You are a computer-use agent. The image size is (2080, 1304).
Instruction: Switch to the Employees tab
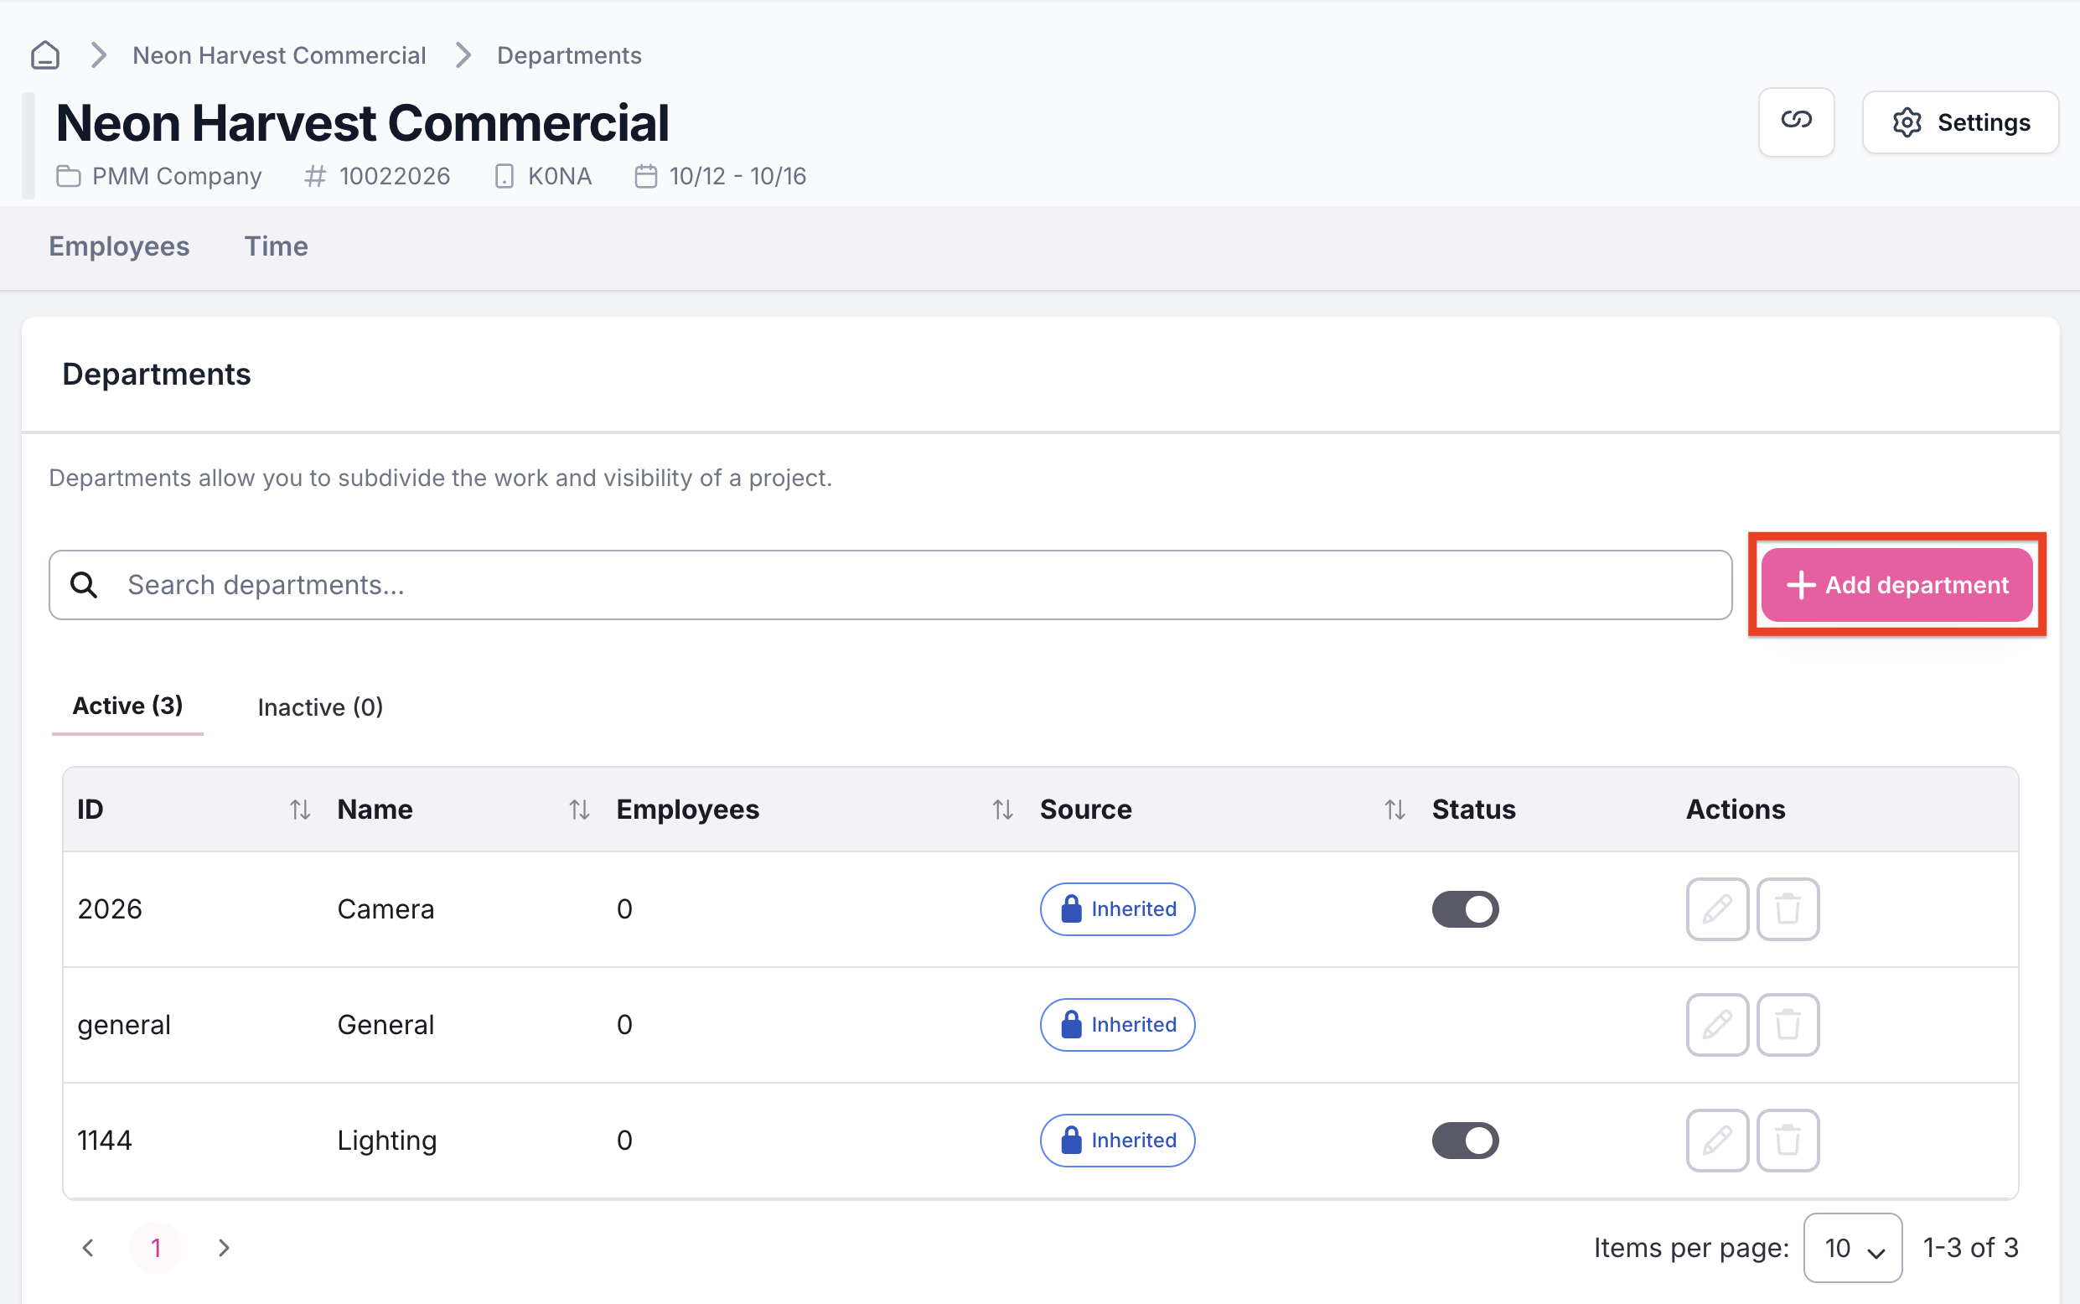[119, 246]
